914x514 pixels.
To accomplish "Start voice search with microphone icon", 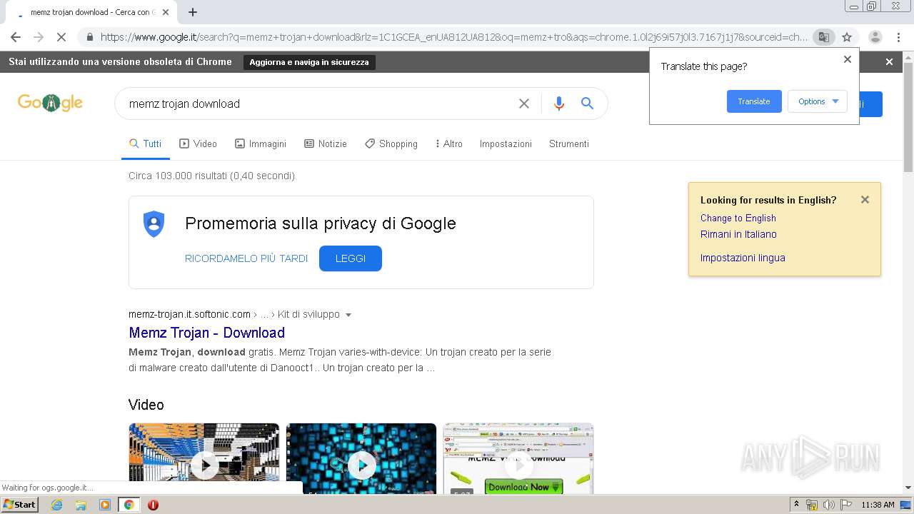I will click(559, 104).
